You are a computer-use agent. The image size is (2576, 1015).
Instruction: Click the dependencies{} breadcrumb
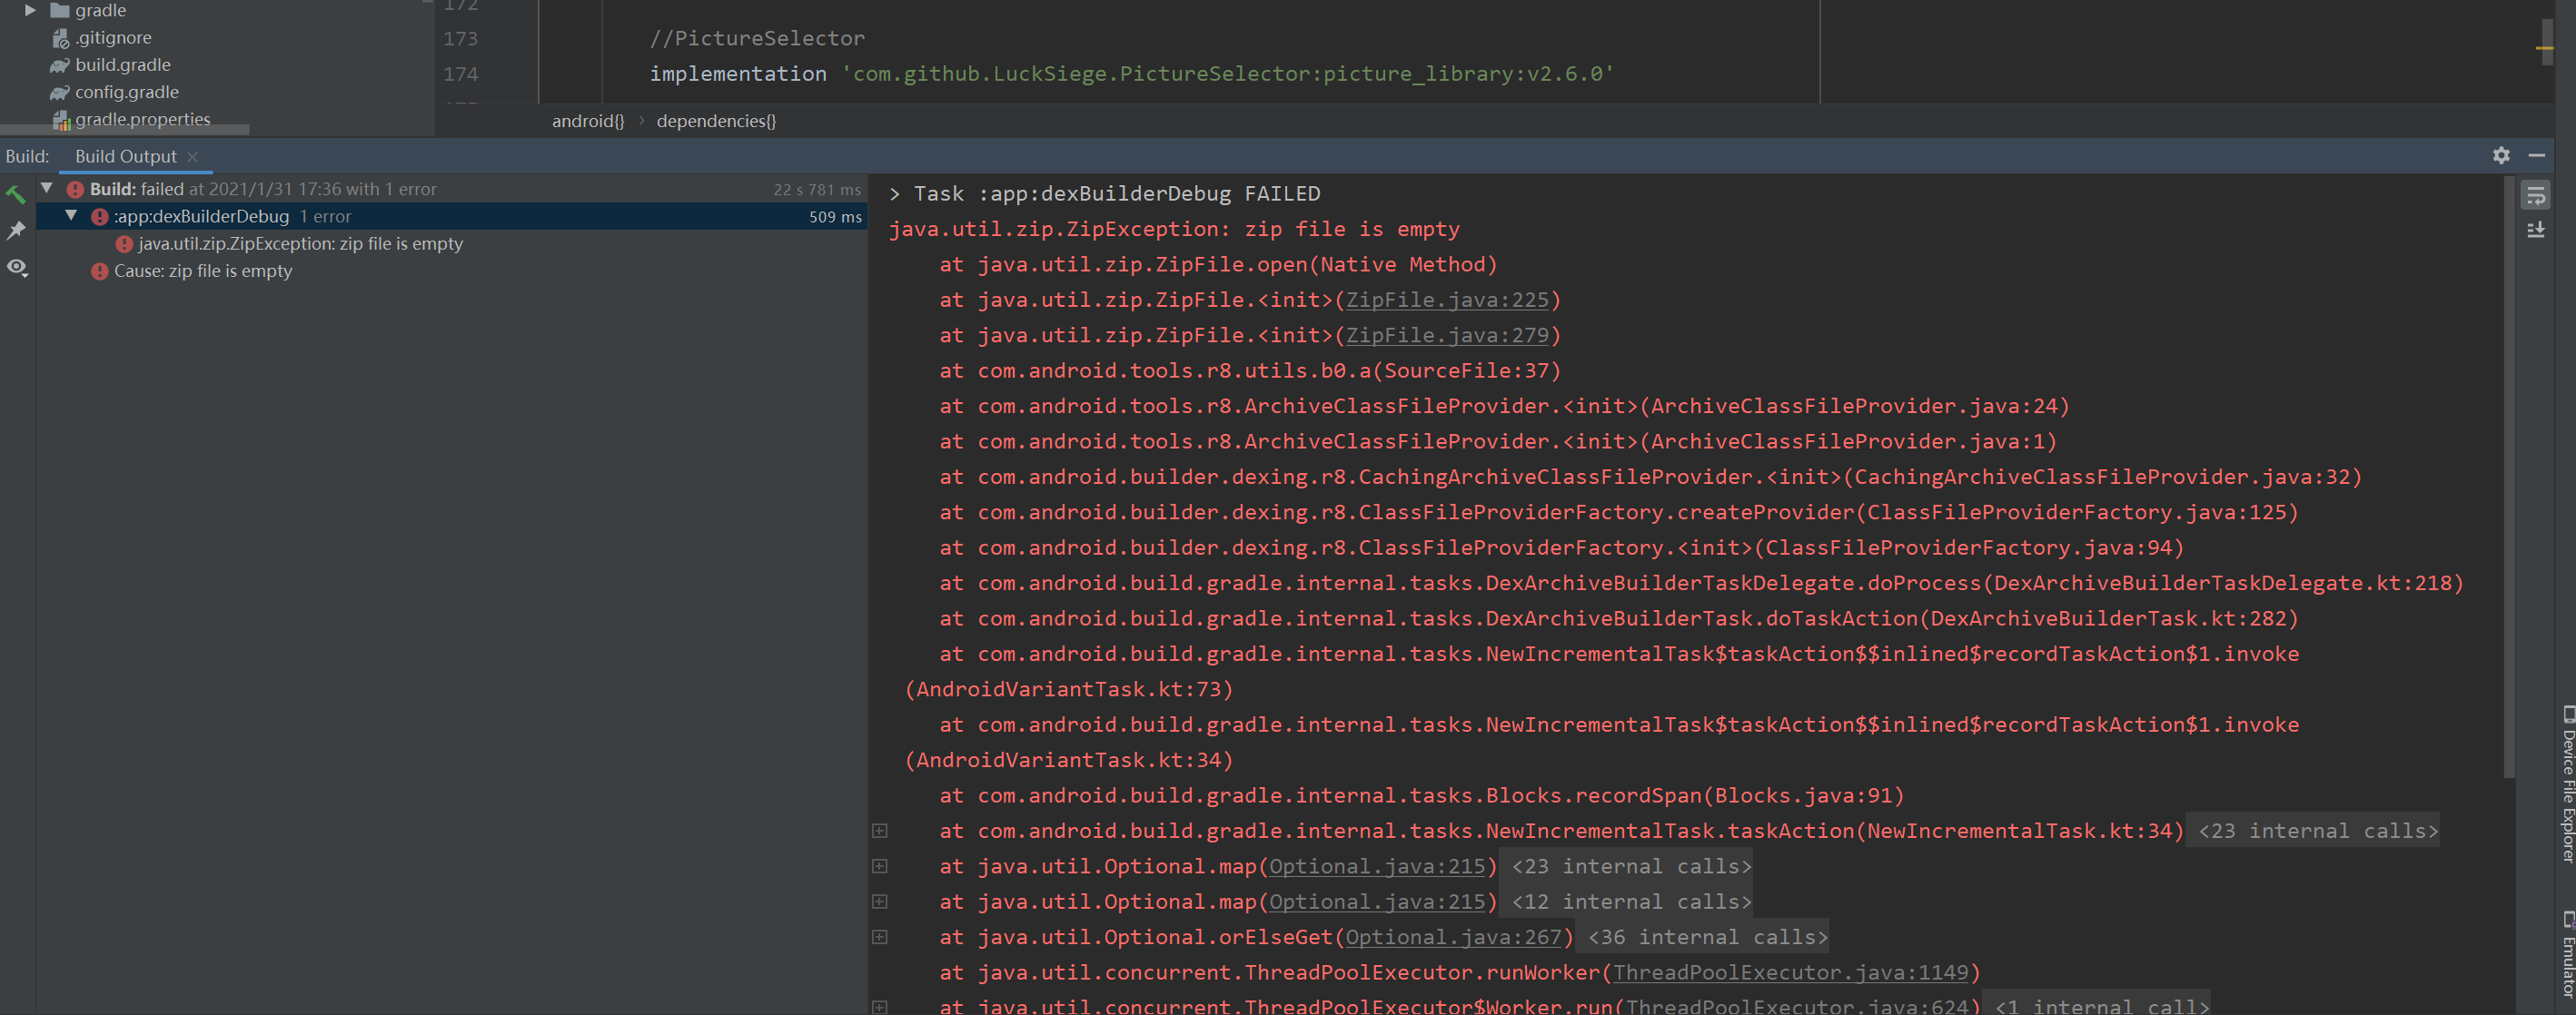click(x=716, y=121)
